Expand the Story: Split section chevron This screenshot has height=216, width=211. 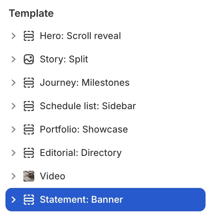[x=14, y=59]
